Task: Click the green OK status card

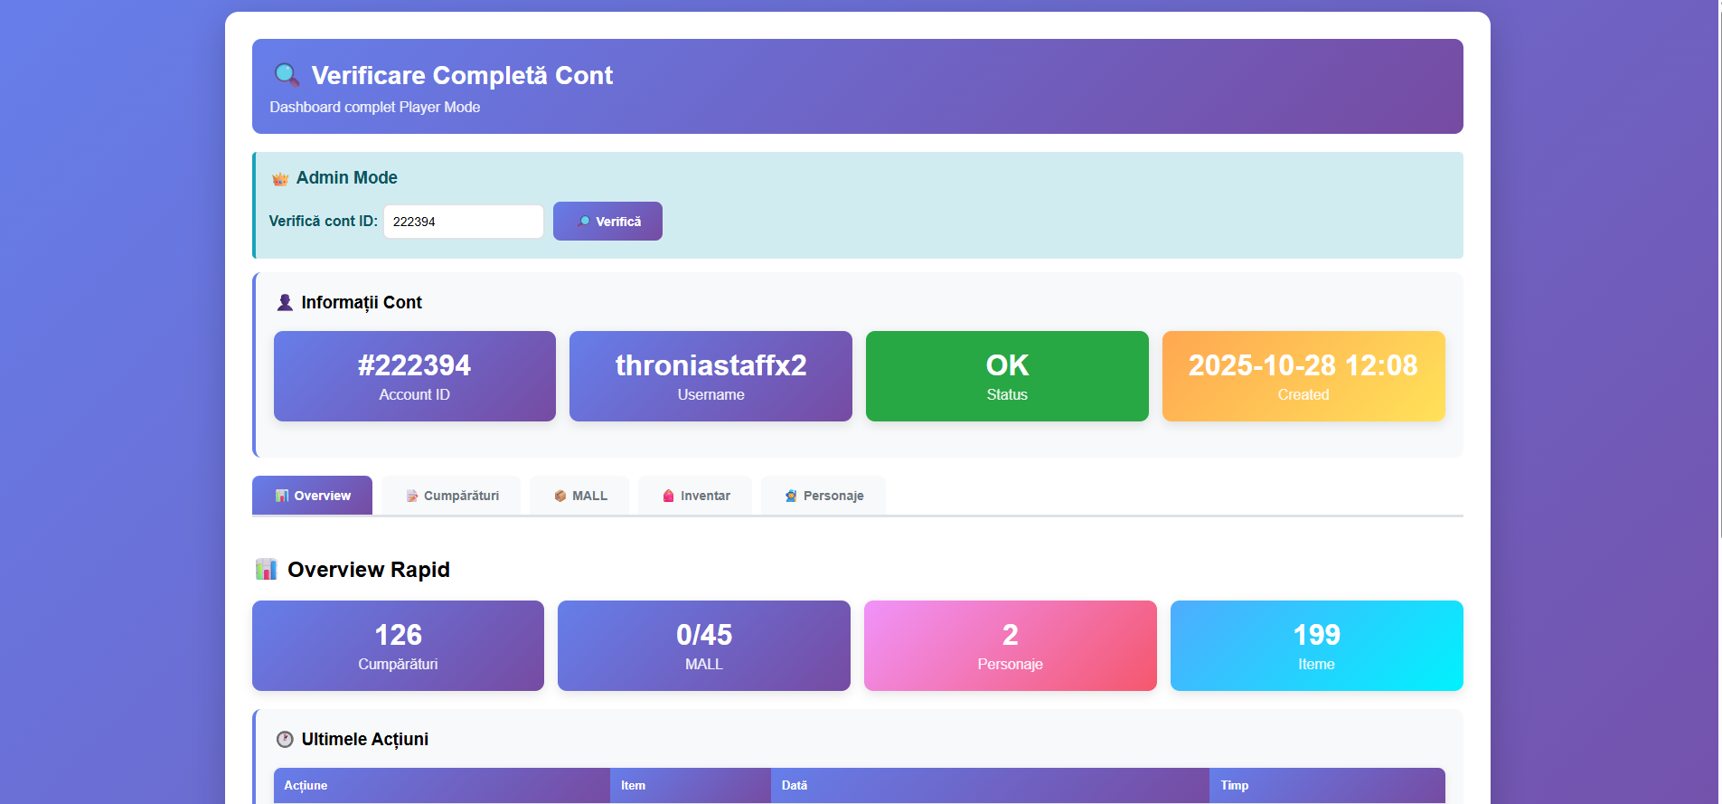Action: click(x=1006, y=376)
